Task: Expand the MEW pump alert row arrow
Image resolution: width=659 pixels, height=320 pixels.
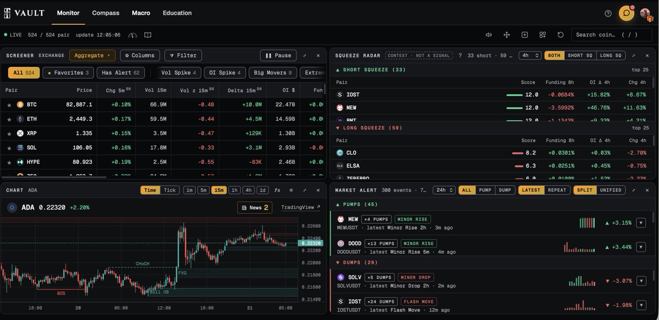Action: (641, 222)
